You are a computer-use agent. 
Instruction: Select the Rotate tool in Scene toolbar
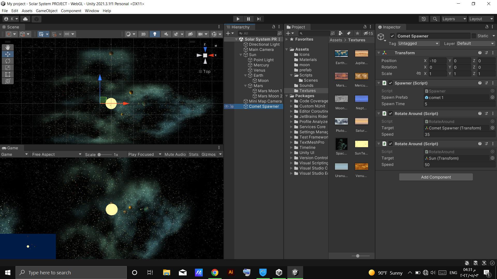coord(8,61)
